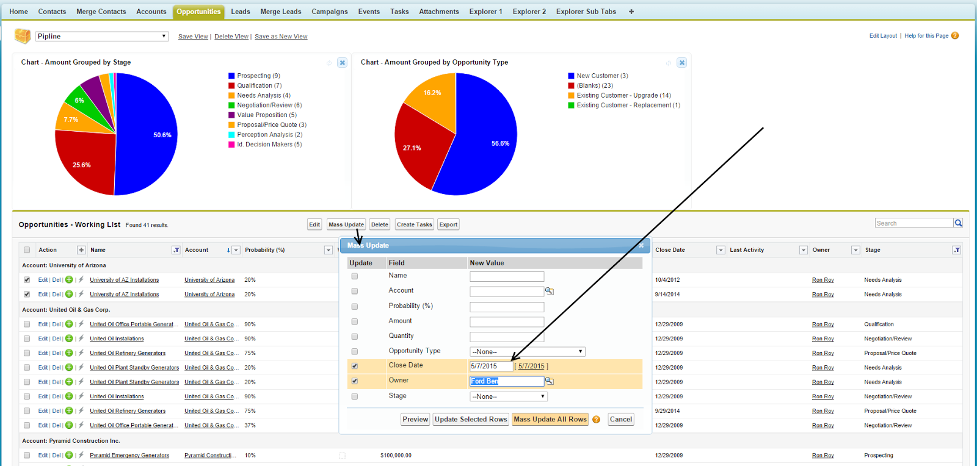Open the Account column dropdown arrow
This screenshot has height=466, width=977.
pyautogui.click(x=236, y=250)
